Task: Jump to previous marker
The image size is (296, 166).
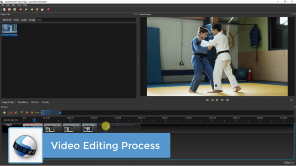Action: pyautogui.click(x=27, y=113)
